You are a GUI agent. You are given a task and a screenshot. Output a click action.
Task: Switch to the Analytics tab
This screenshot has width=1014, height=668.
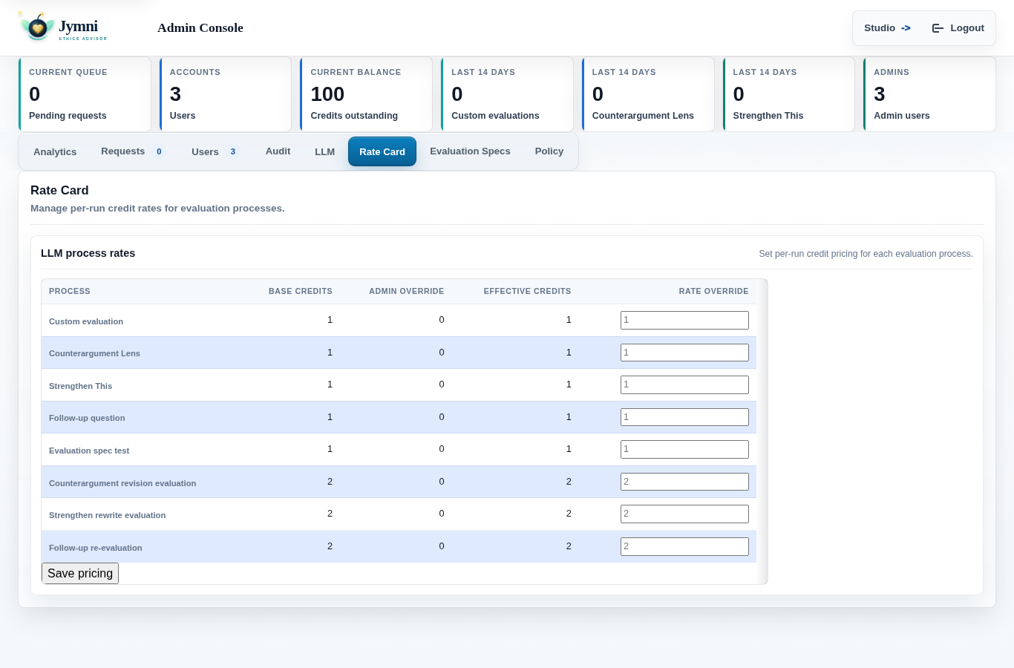[55, 151]
